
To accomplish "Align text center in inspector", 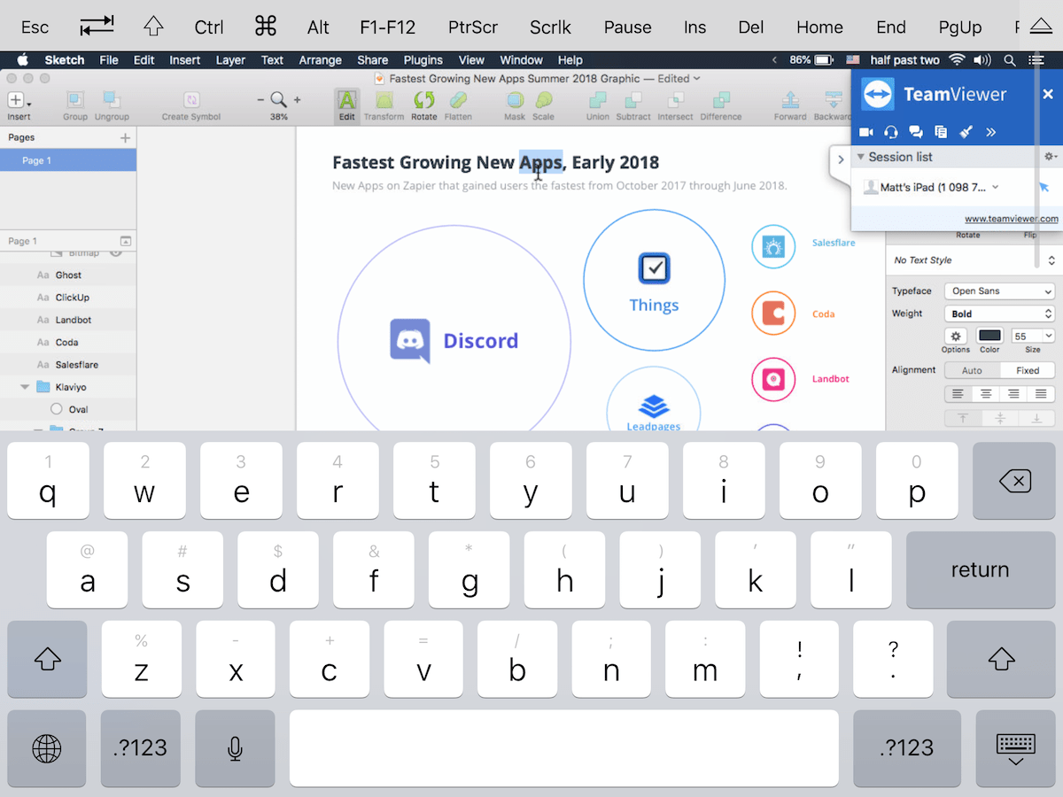I will click(x=986, y=394).
